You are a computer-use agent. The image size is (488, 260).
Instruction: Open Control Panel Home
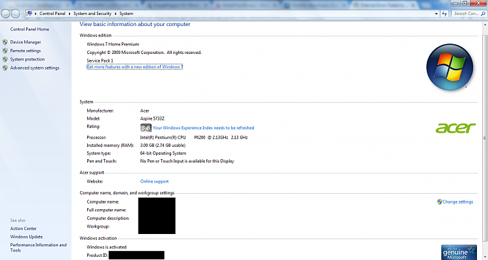29,29
